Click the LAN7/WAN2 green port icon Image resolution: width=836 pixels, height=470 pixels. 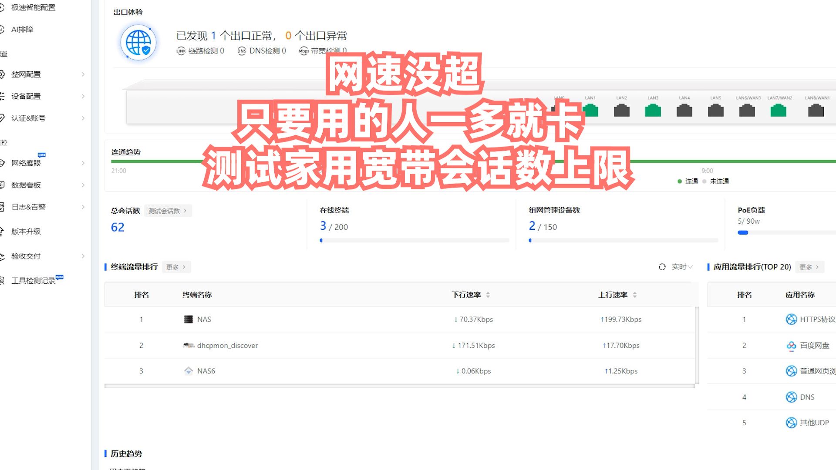tap(779, 111)
